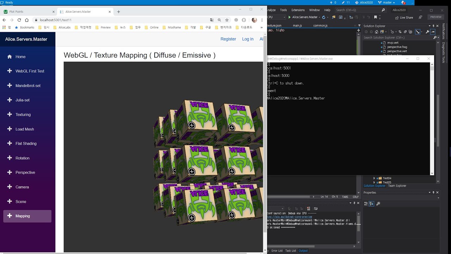Click Clear All icon in Output panel
Image resolution: width=451 pixels, height=254 pixels.
click(309, 208)
